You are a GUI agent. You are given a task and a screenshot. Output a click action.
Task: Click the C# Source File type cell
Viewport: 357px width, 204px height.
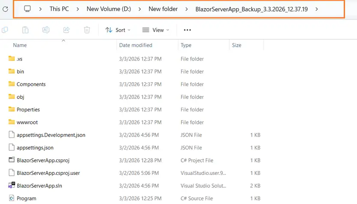(x=197, y=198)
